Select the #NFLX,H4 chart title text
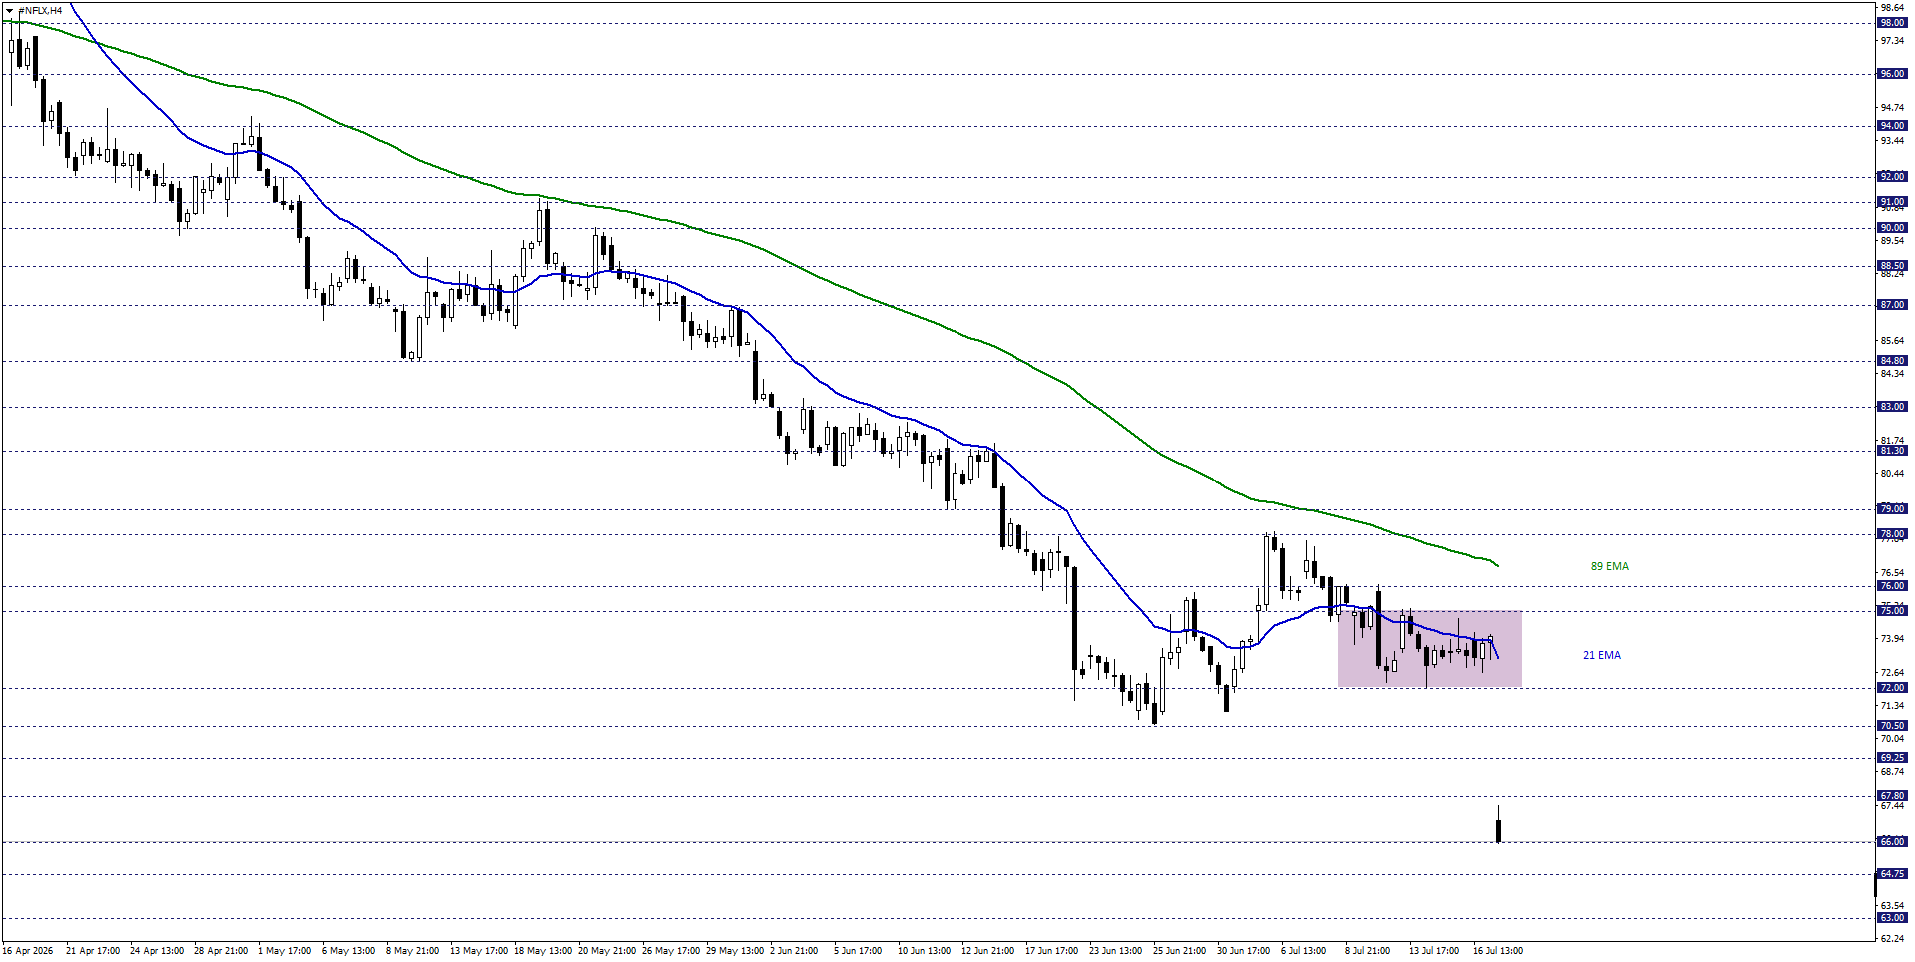Viewport: 1915px width, 962px height. coord(40,10)
